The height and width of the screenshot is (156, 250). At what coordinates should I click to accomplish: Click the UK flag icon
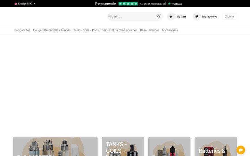click(x=16, y=4)
